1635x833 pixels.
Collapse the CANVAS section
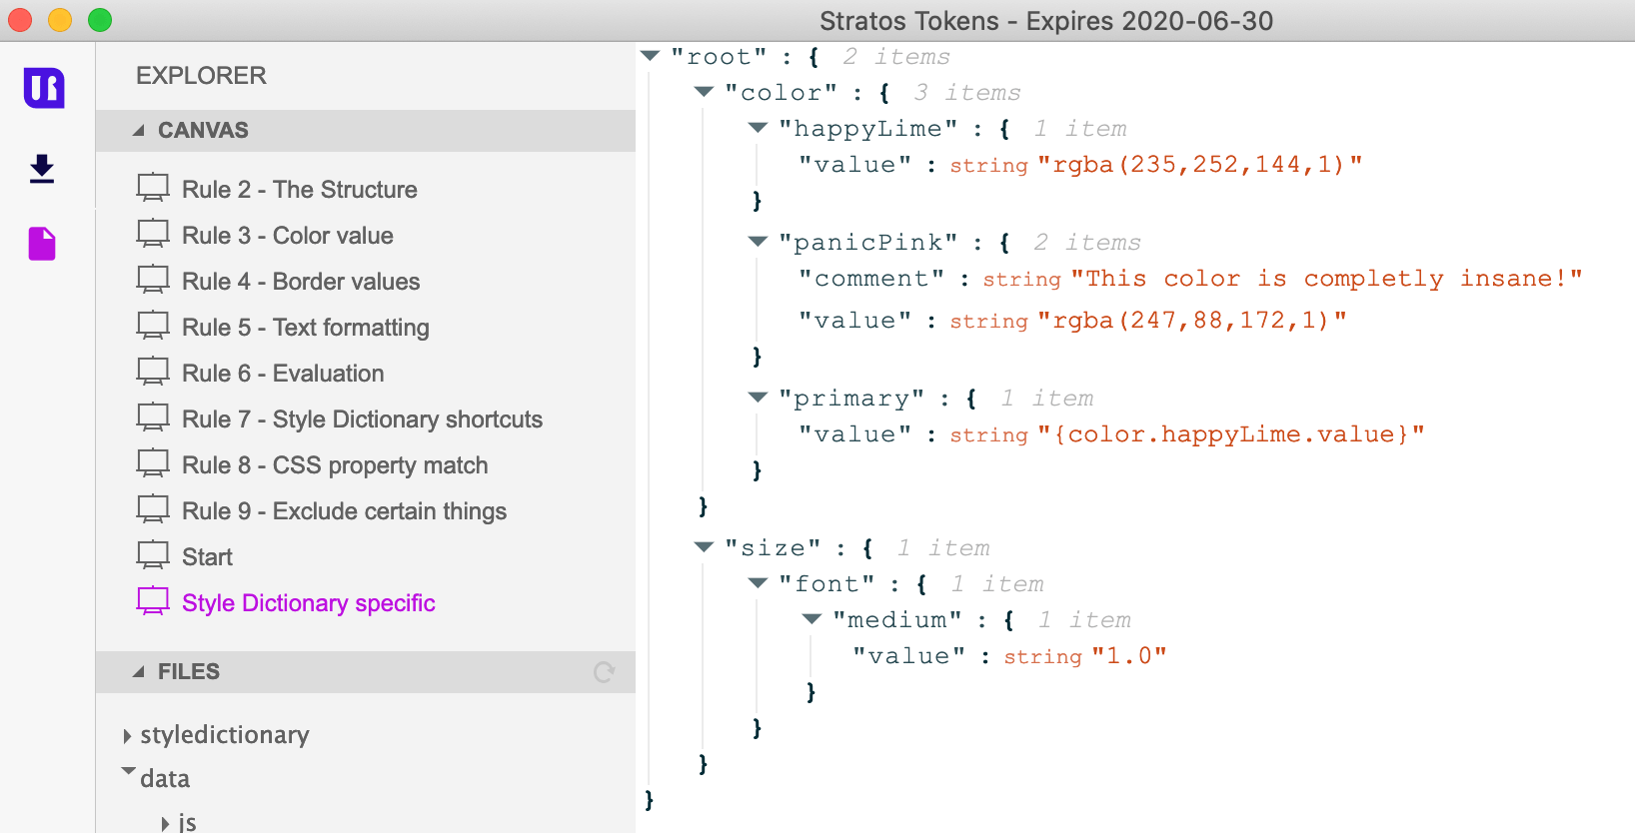click(x=138, y=131)
